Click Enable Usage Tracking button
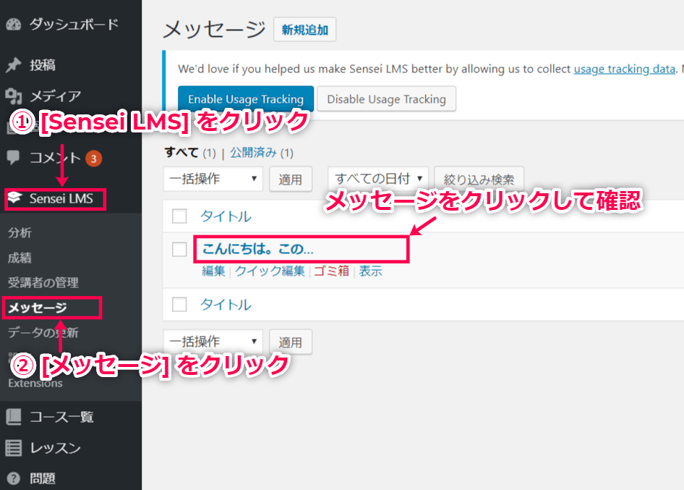Screen dimensions: 684x490 point(246,99)
